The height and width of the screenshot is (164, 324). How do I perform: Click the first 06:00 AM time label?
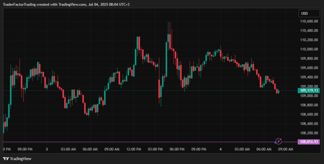point(90,149)
